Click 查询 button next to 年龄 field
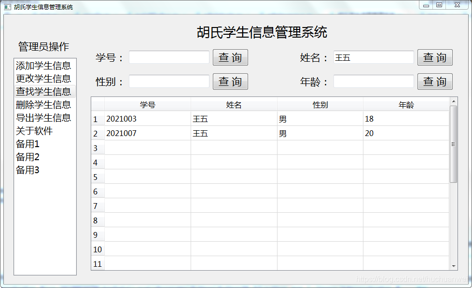Image resolution: width=472 pixels, height=288 pixels. 435,82
